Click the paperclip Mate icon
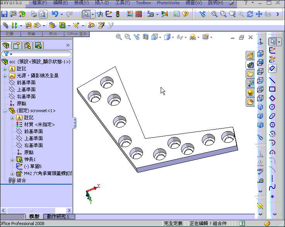The image size is (285, 227). pos(5,25)
